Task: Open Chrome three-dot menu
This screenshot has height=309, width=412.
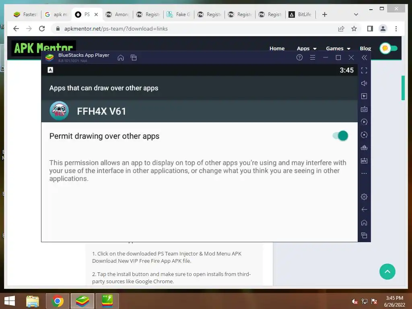Action: (x=396, y=29)
